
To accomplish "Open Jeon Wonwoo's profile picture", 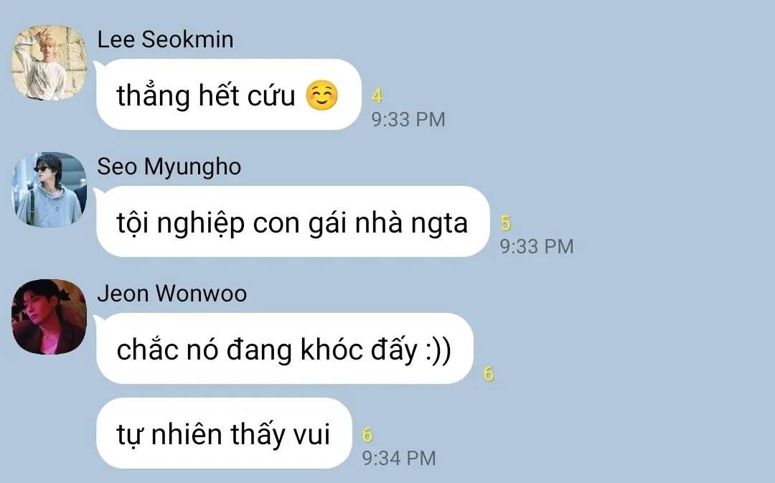I will pos(49,317).
